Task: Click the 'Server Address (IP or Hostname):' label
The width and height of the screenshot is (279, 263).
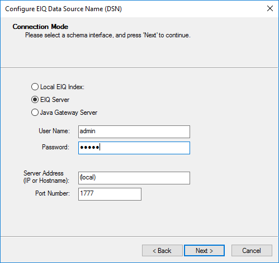Action: click(x=46, y=177)
